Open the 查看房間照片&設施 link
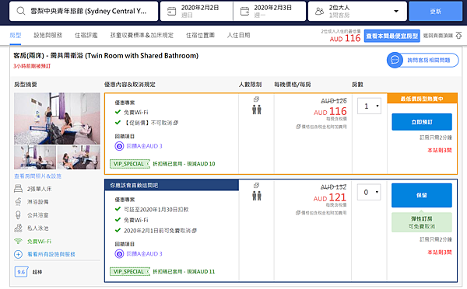Screen dimensions: 467x289 [38, 176]
